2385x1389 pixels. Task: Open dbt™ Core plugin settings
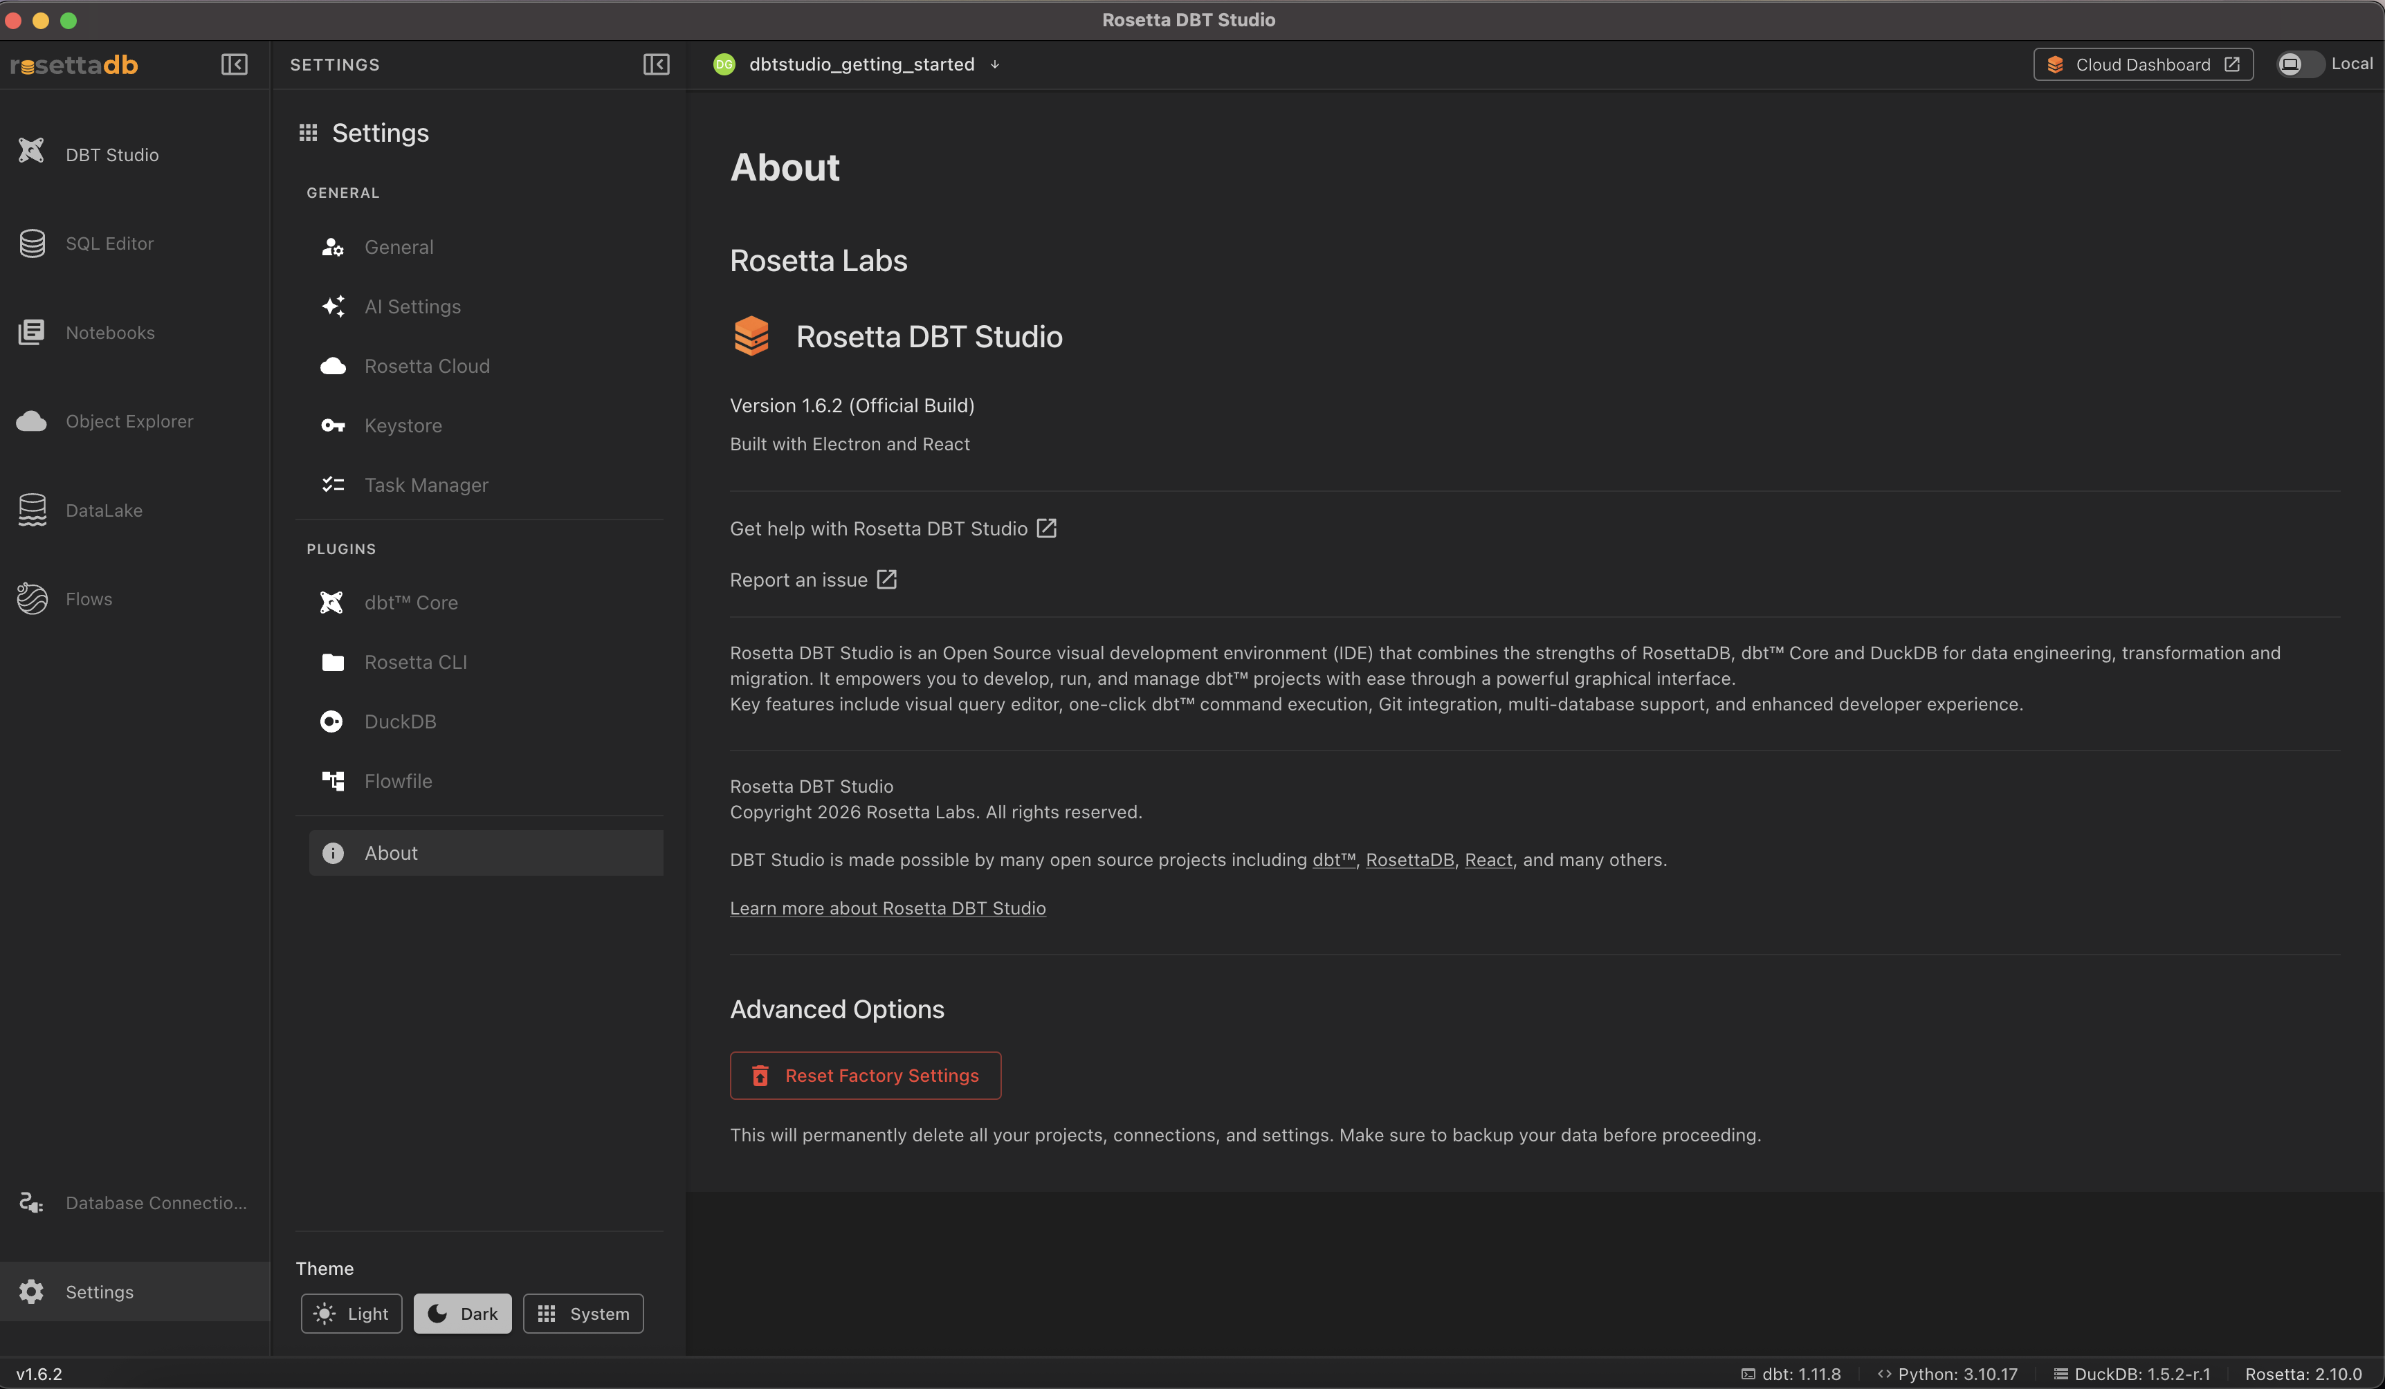pos(486,602)
